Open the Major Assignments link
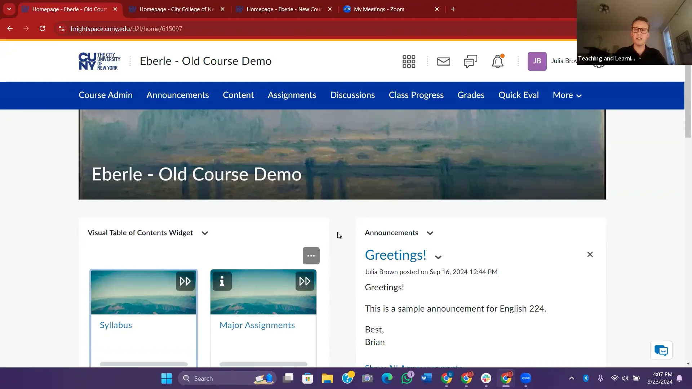 (257, 325)
